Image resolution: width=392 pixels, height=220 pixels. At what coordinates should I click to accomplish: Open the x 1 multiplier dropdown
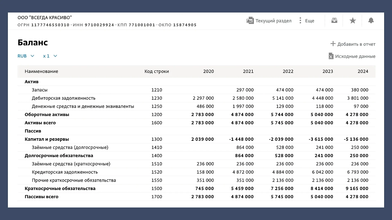(x=50, y=56)
